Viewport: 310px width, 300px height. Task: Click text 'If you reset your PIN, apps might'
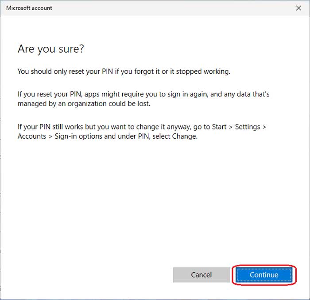pos(69,94)
